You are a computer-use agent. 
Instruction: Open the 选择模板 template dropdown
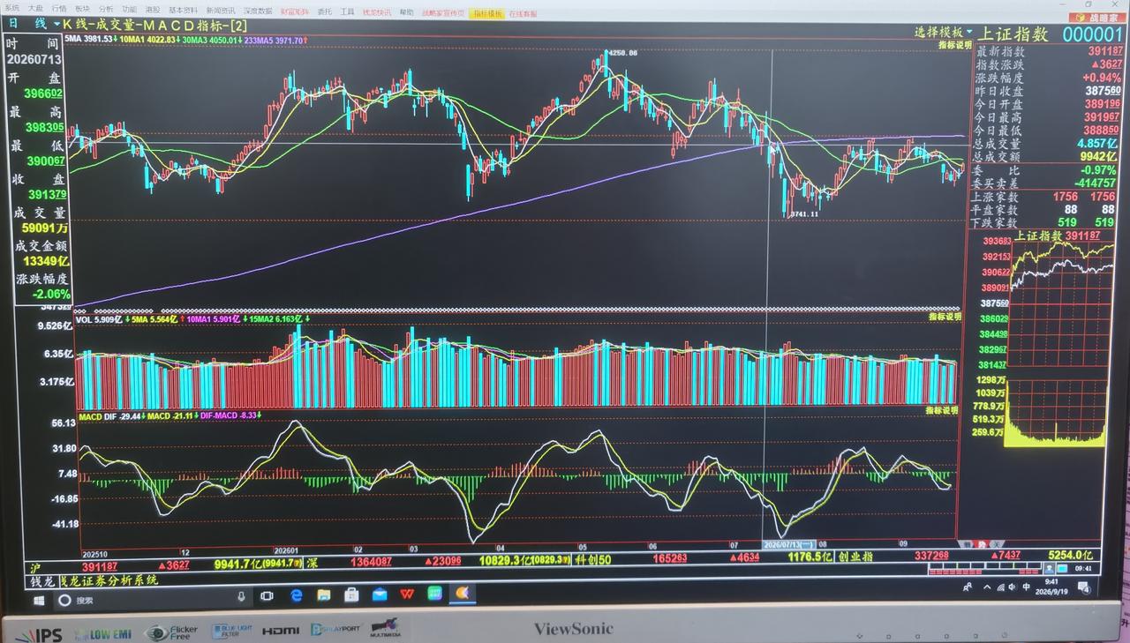click(944, 32)
